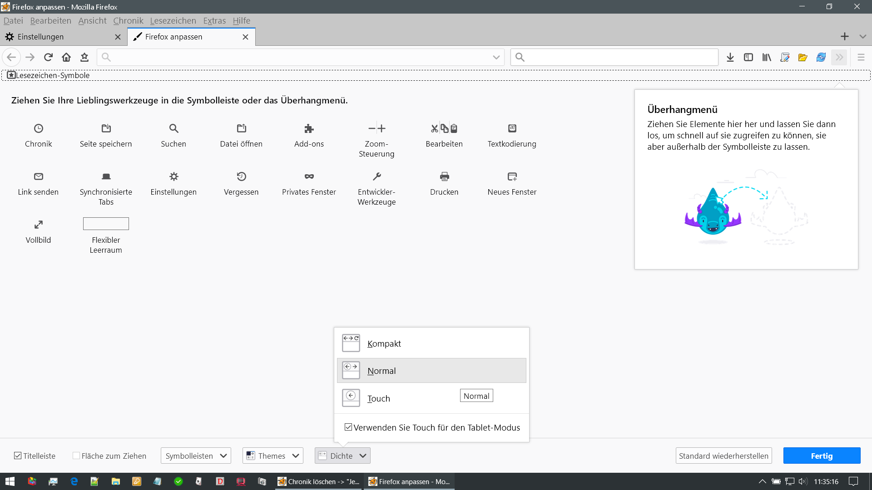Expand the Themes dropdown

(273, 456)
